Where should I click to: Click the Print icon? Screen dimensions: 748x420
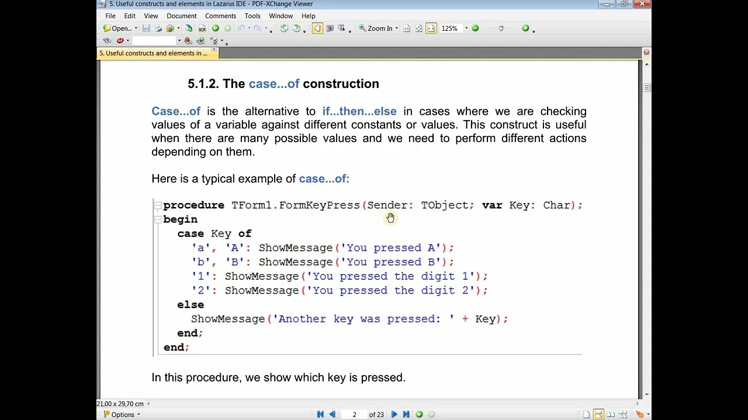coord(158,28)
